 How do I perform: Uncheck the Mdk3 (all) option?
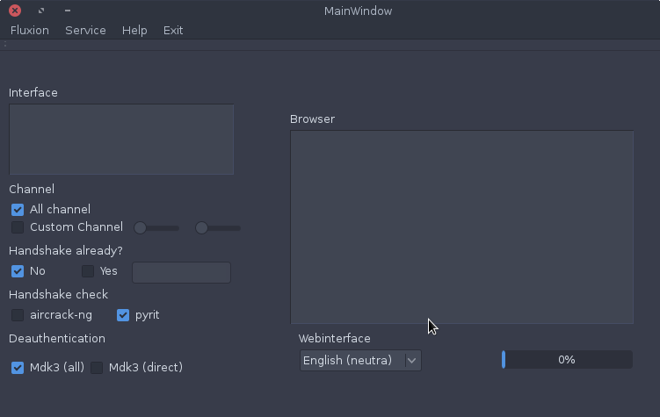point(18,367)
